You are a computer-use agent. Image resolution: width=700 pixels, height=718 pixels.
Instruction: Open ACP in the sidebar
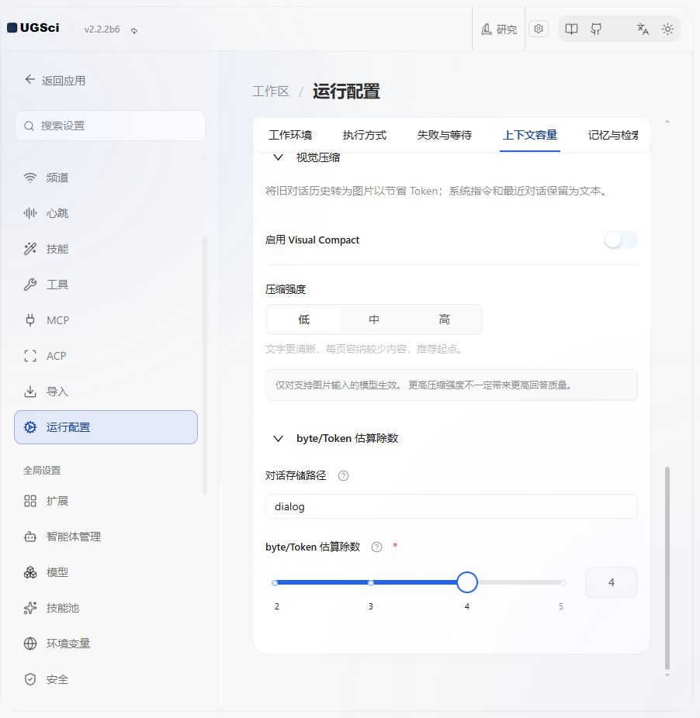pyautogui.click(x=106, y=356)
